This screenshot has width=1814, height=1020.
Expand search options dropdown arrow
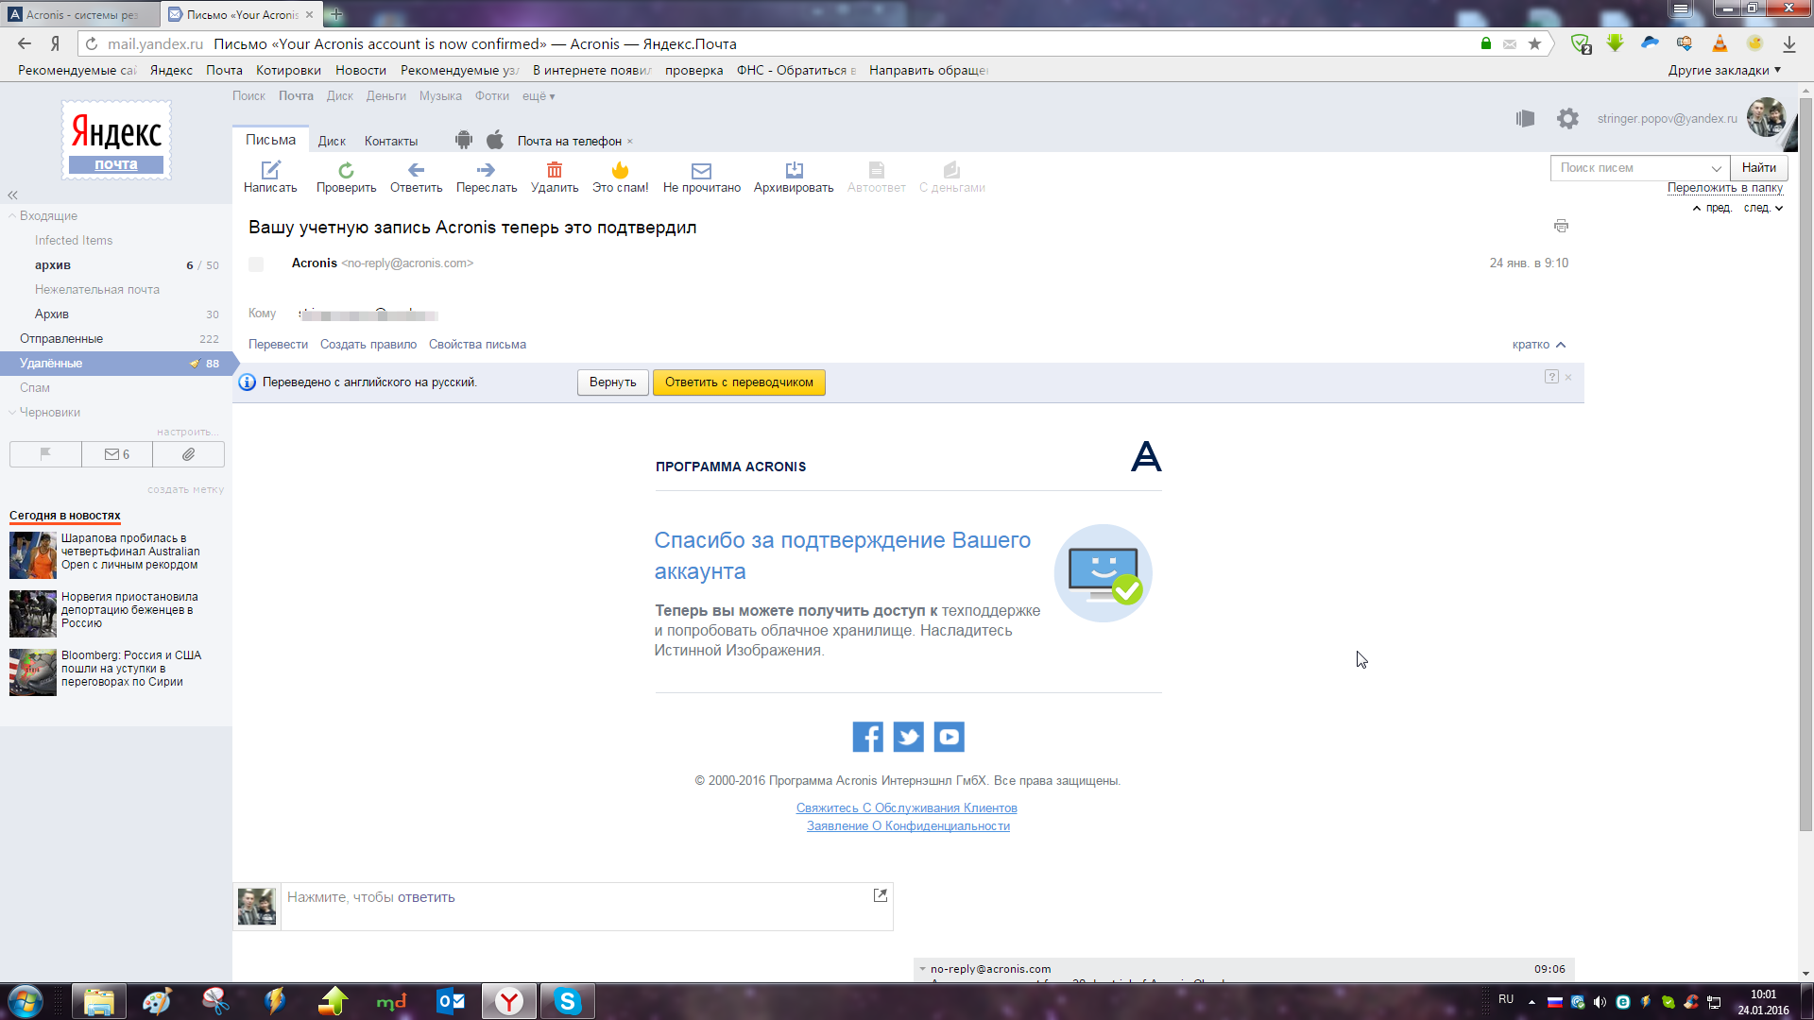[x=1716, y=168]
